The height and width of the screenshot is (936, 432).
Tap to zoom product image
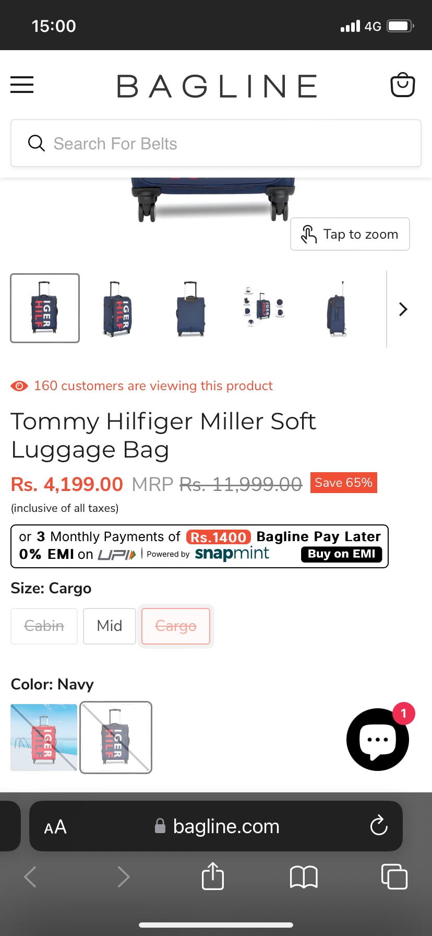350,234
